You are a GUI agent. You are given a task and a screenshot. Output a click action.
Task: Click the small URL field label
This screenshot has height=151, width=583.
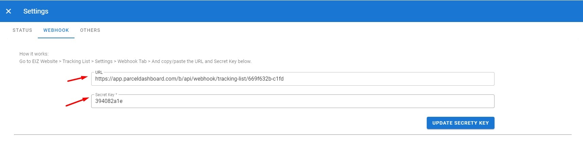(x=99, y=72)
